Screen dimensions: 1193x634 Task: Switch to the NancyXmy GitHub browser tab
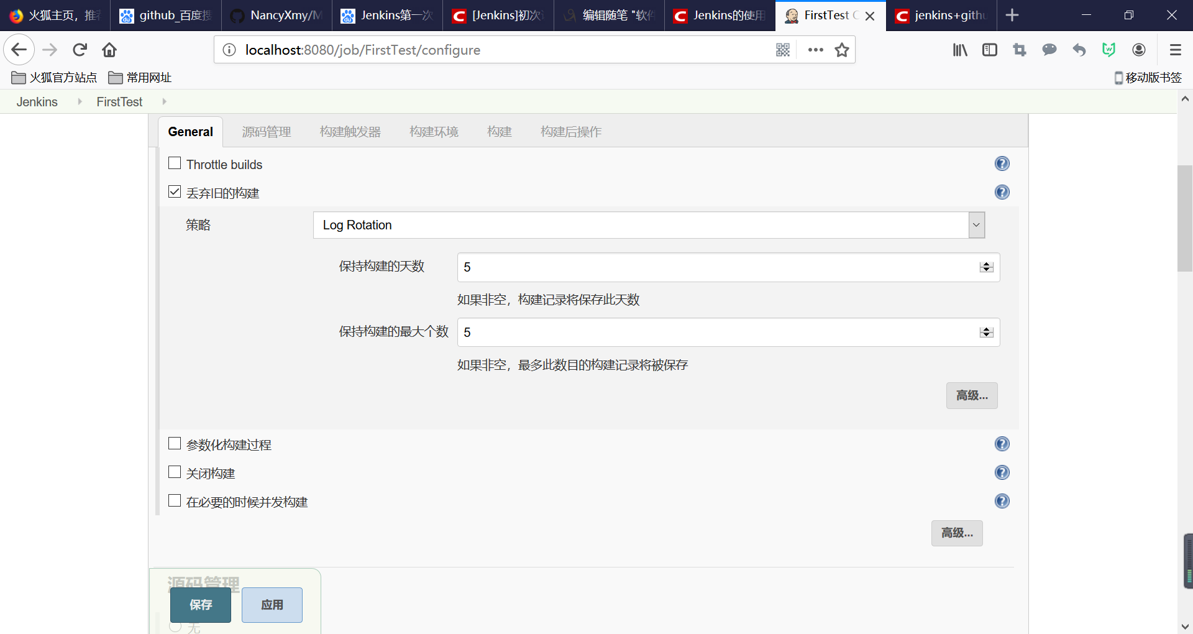[x=277, y=16]
